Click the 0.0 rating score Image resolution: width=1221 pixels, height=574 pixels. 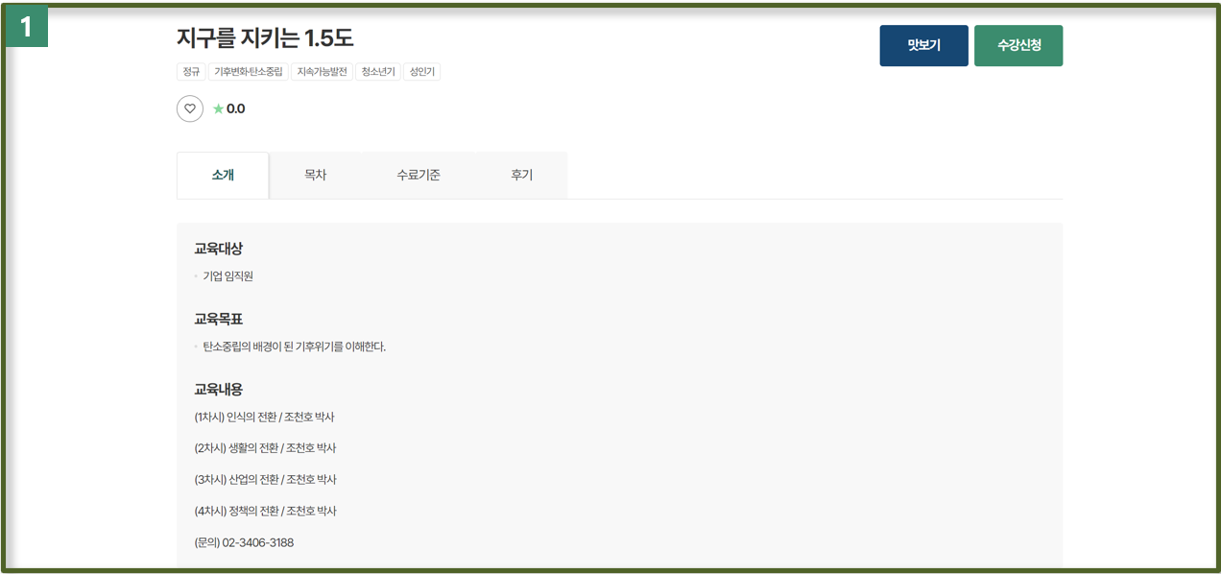click(236, 108)
